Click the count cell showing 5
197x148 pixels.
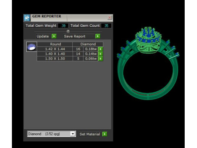[78, 59]
